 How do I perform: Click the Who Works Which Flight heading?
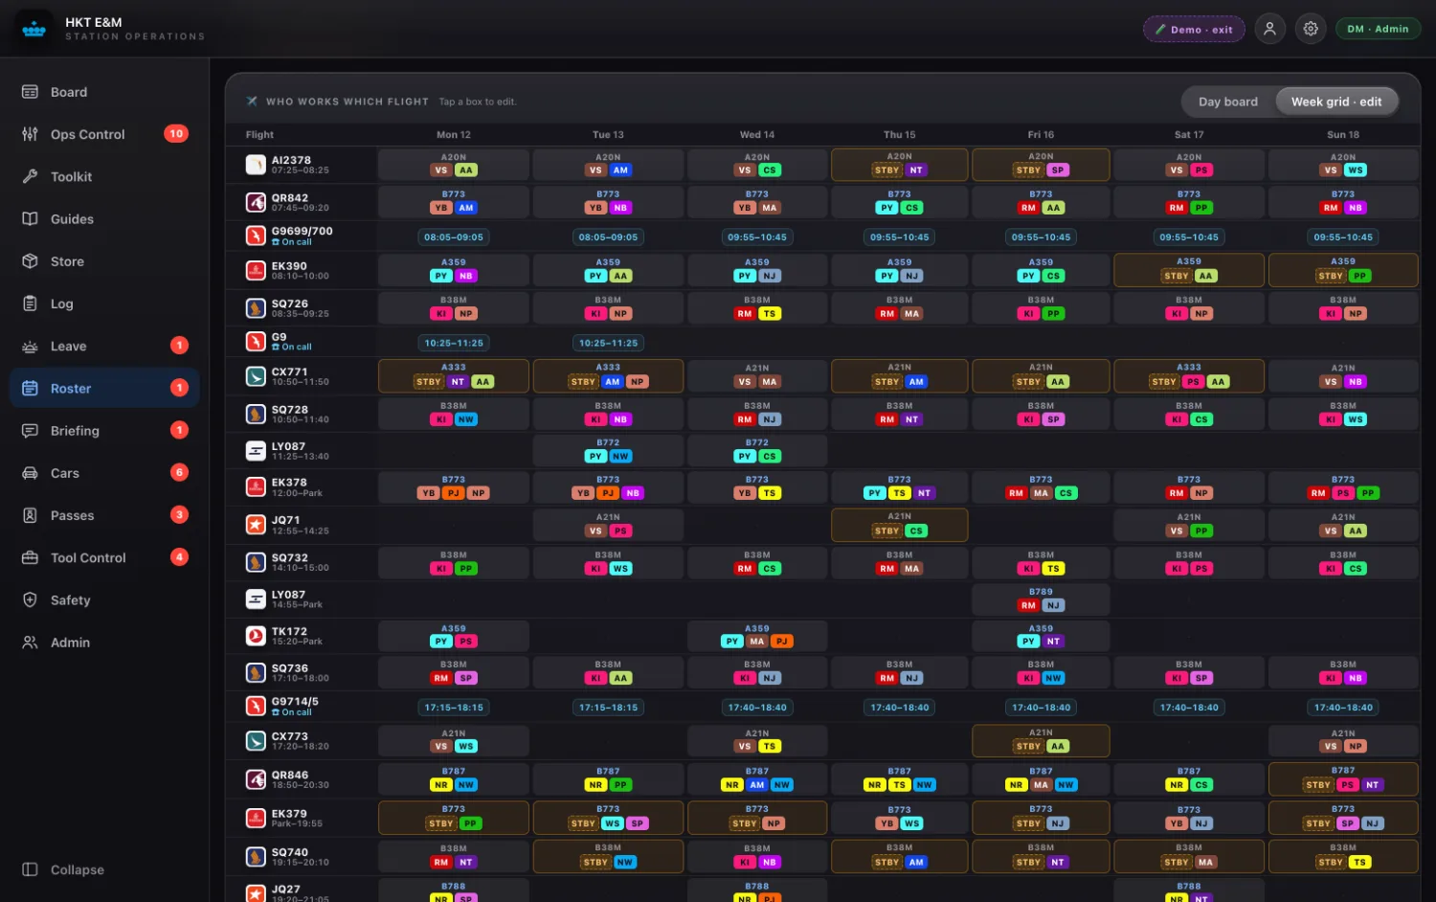click(x=347, y=101)
